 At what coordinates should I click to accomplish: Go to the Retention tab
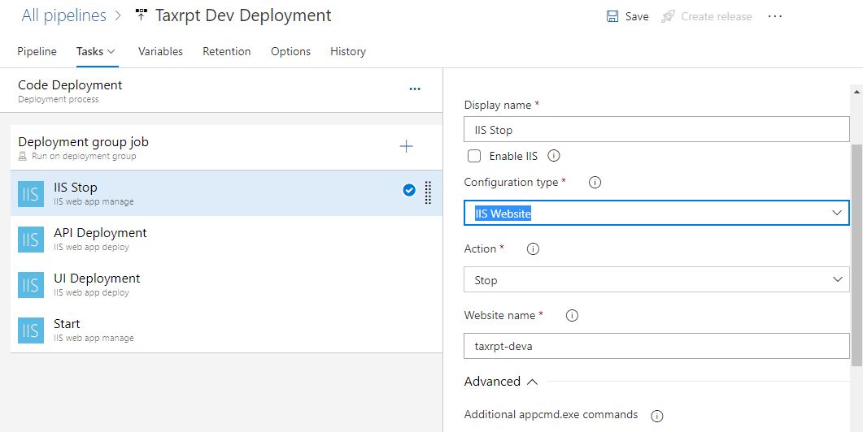227,52
